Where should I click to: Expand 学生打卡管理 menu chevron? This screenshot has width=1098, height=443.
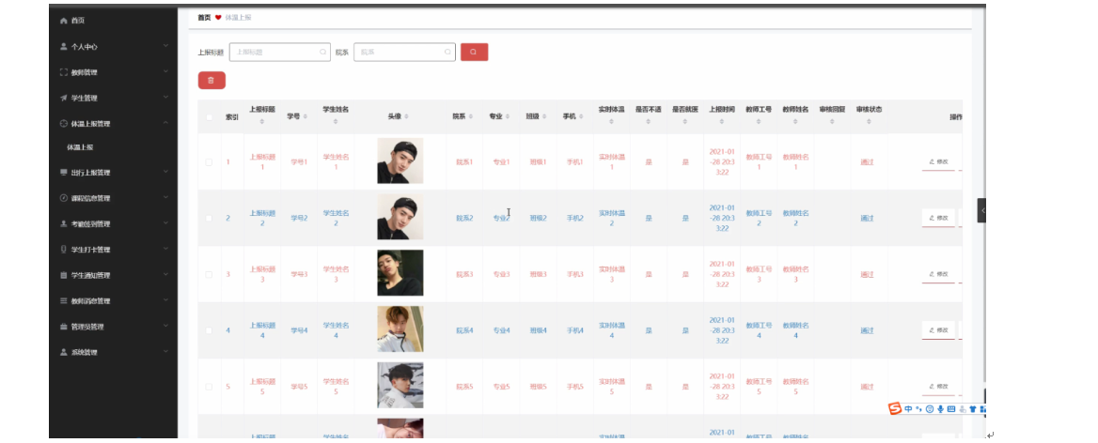click(165, 250)
